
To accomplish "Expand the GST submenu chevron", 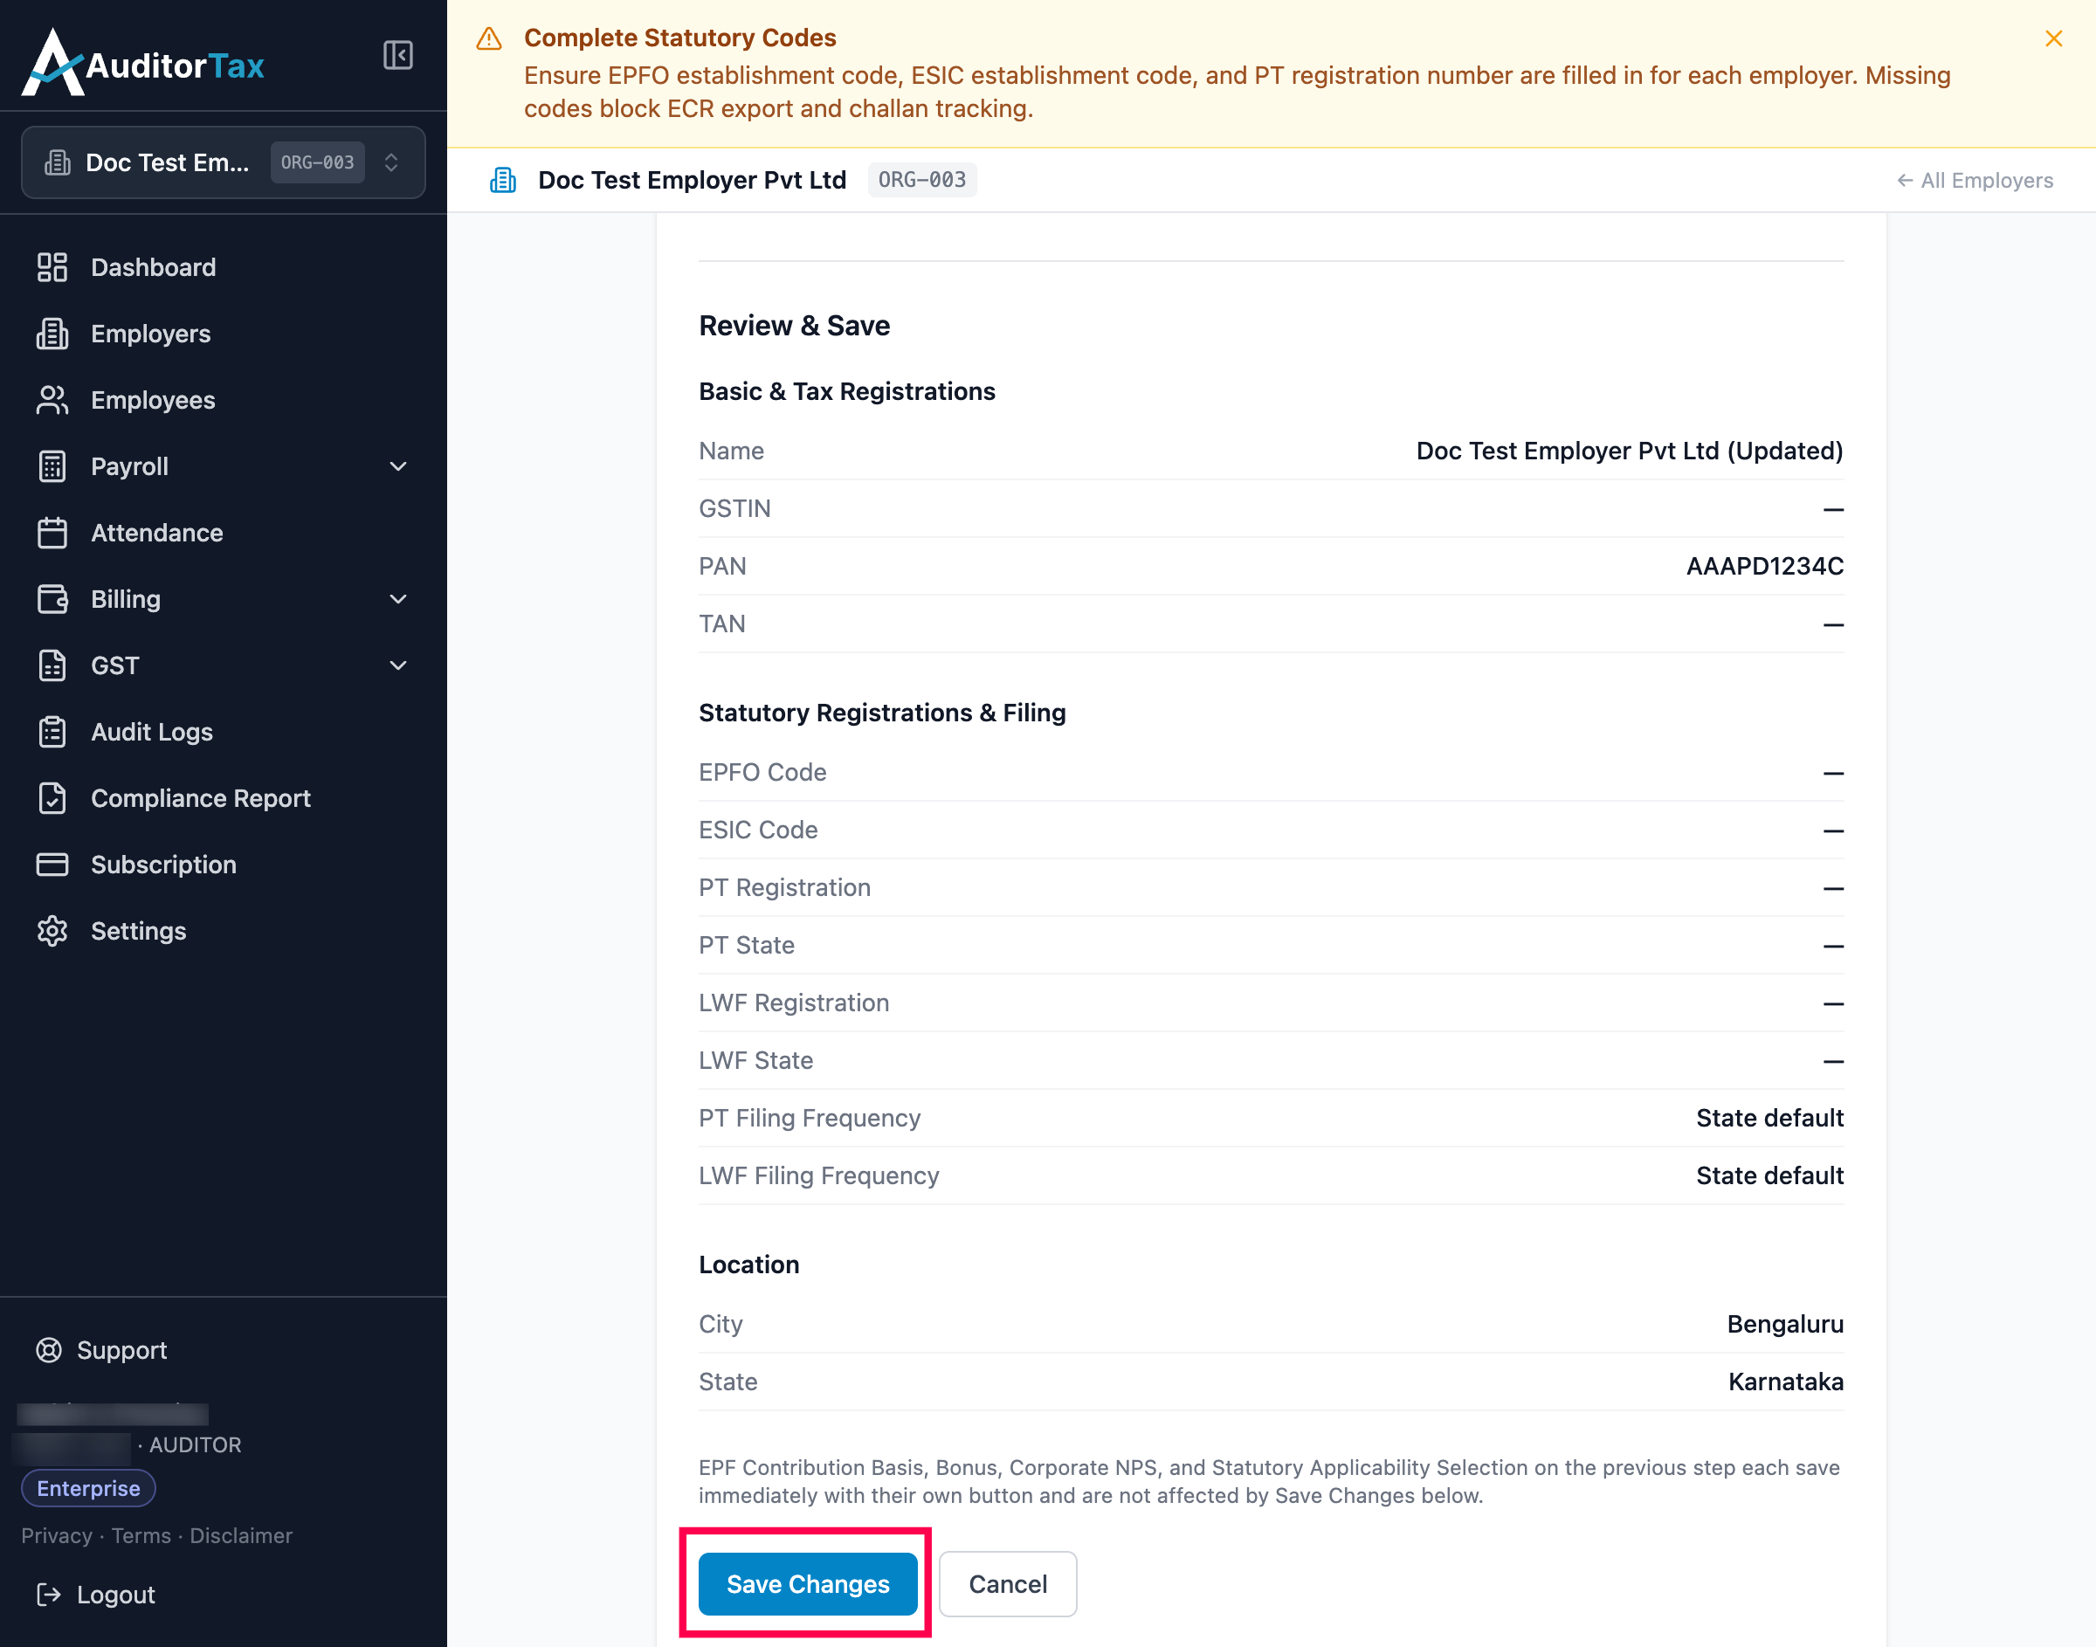I will (x=398, y=666).
